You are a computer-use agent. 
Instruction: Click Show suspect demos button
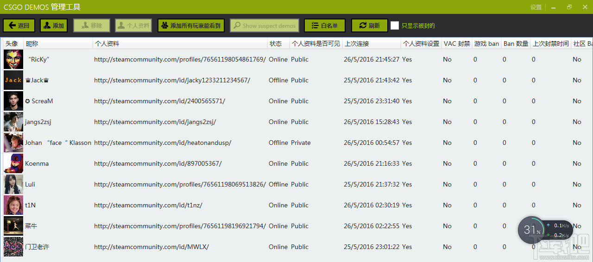pyautogui.click(x=265, y=25)
